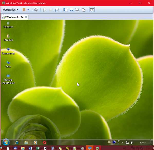The width and height of the screenshot is (154, 150).
Task: Toggle the library sidebar view
Action: (65, 9)
